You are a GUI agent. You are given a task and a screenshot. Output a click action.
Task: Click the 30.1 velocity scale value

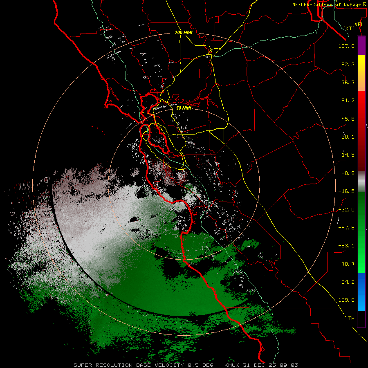point(348,137)
